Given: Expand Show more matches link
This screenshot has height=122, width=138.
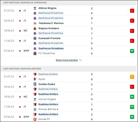Looking at the screenshot, I should pyautogui.click(x=67, y=60).
